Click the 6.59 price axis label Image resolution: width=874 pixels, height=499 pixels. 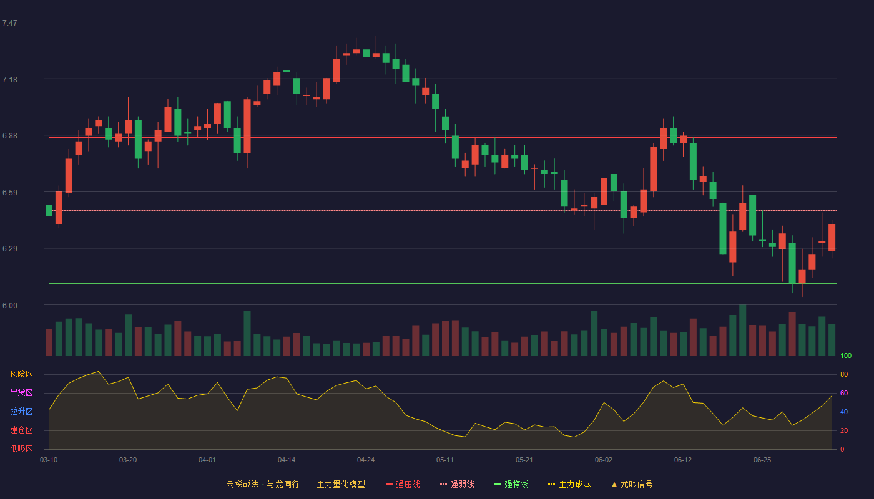click(10, 193)
